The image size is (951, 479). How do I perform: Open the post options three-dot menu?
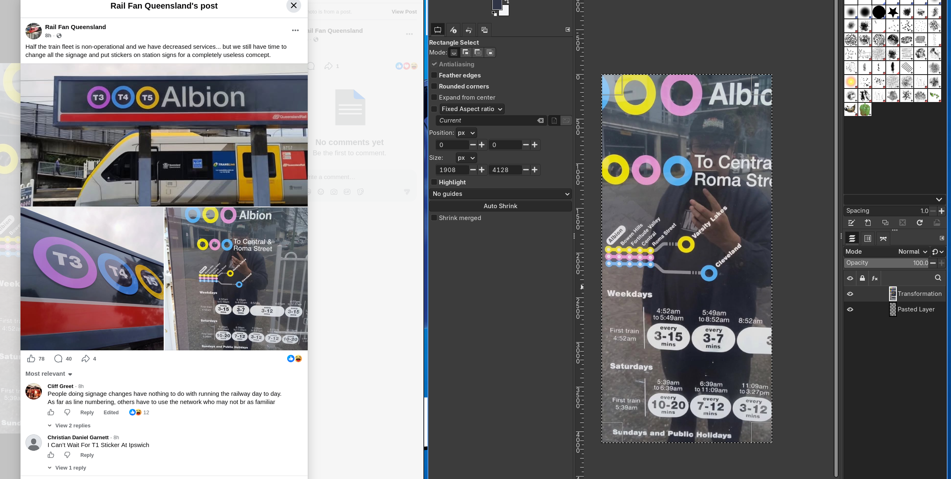click(x=295, y=30)
